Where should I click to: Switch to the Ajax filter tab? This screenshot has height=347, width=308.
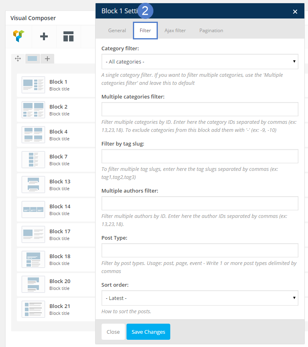click(175, 31)
